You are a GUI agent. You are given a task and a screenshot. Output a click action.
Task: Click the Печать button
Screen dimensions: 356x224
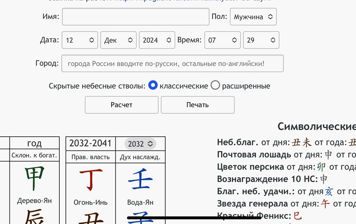[x=197, y=105]
